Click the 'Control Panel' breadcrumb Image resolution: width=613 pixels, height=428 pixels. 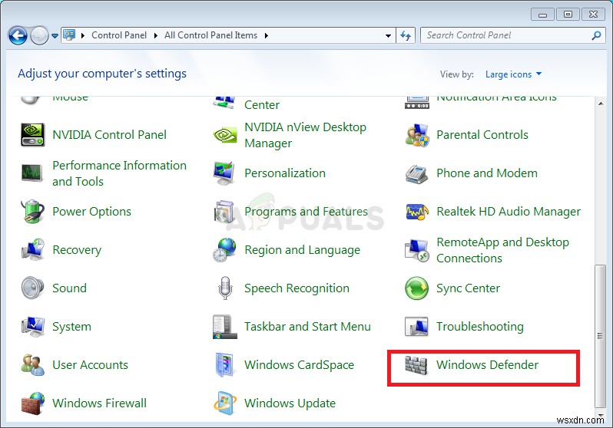pos(119,35)
